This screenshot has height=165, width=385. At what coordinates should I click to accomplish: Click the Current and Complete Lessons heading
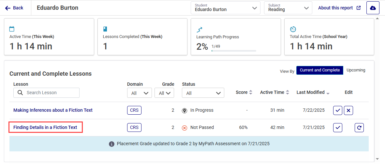51,74
